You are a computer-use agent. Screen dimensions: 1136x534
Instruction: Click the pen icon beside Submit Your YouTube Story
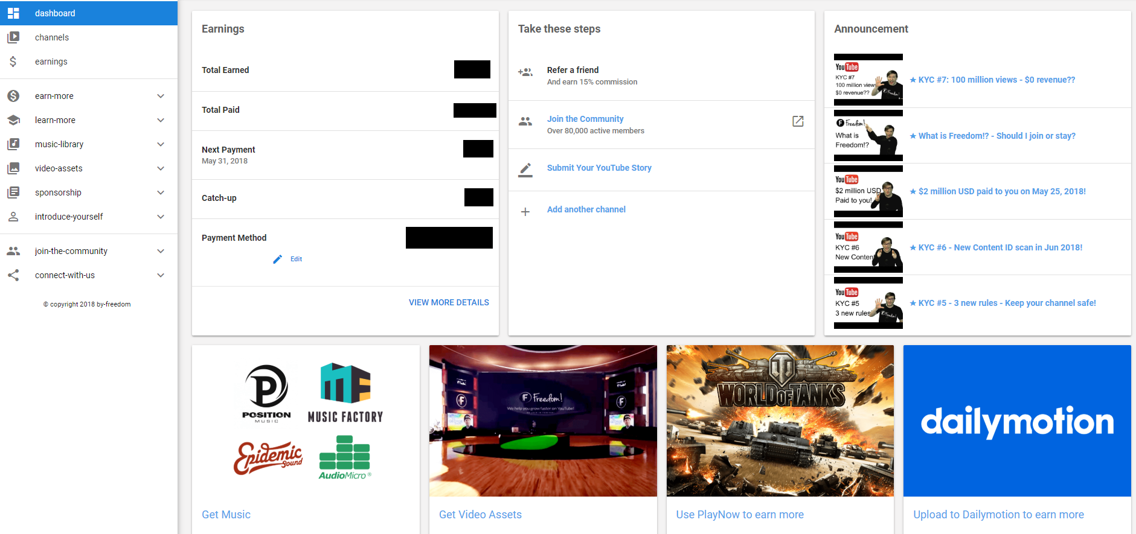[525, 170]
